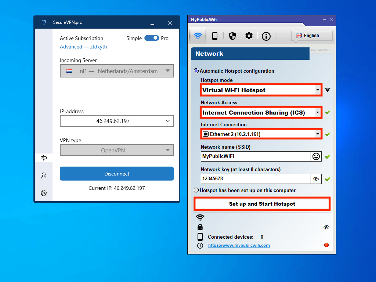
Task: Click the info icon beside website link
Action: tap(200, 246)
